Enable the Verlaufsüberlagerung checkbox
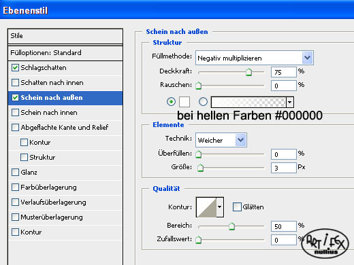 15,202
